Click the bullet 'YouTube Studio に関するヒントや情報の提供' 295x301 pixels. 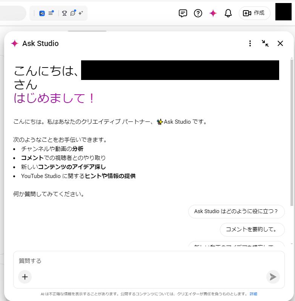[78, 176]
